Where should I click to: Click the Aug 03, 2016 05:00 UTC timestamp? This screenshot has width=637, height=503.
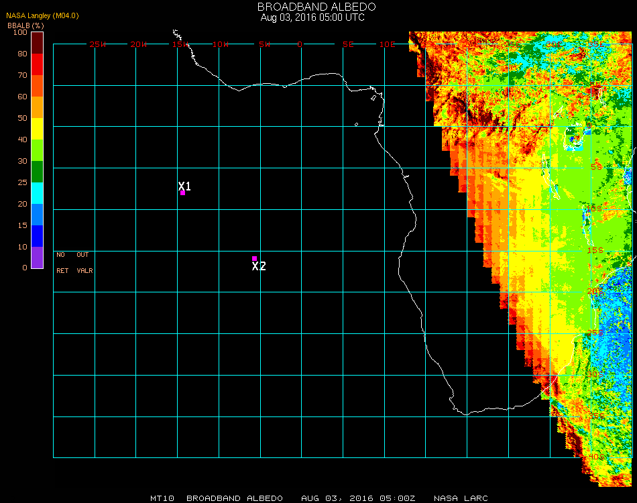312,17
